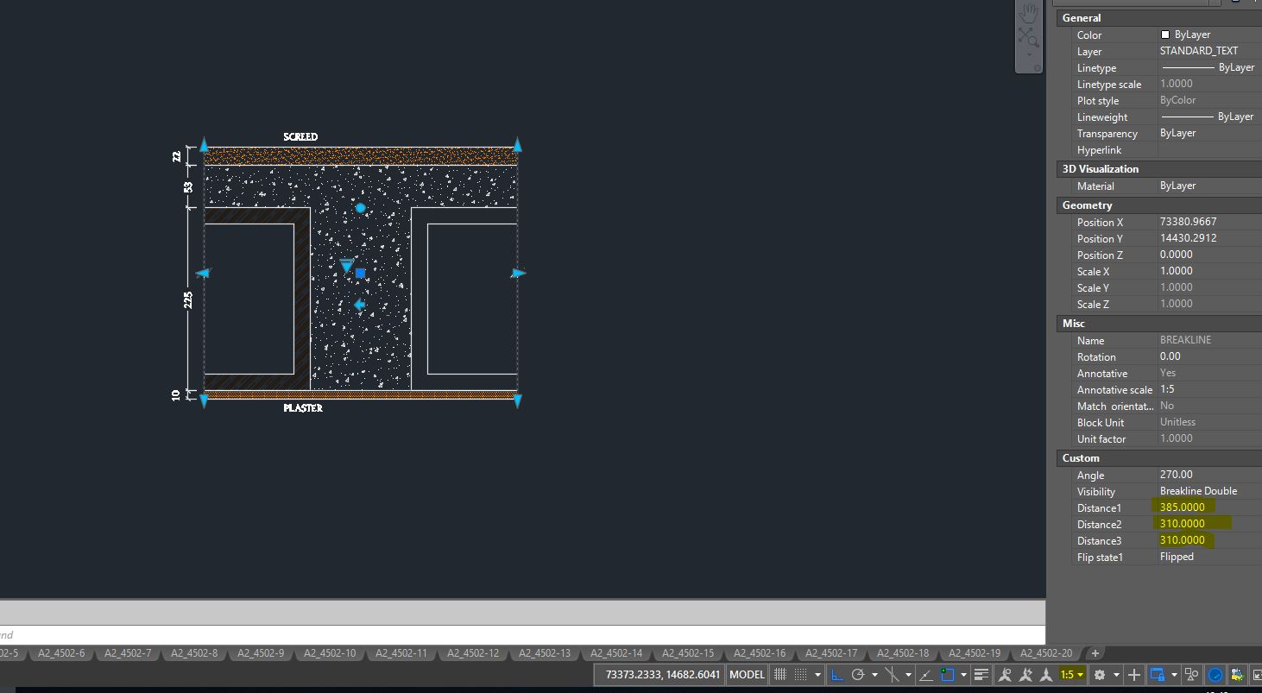The image size is (1262, 693).
Task: Switch to the A2_4502-15 layout tab
Action: [x=688, y=653]
